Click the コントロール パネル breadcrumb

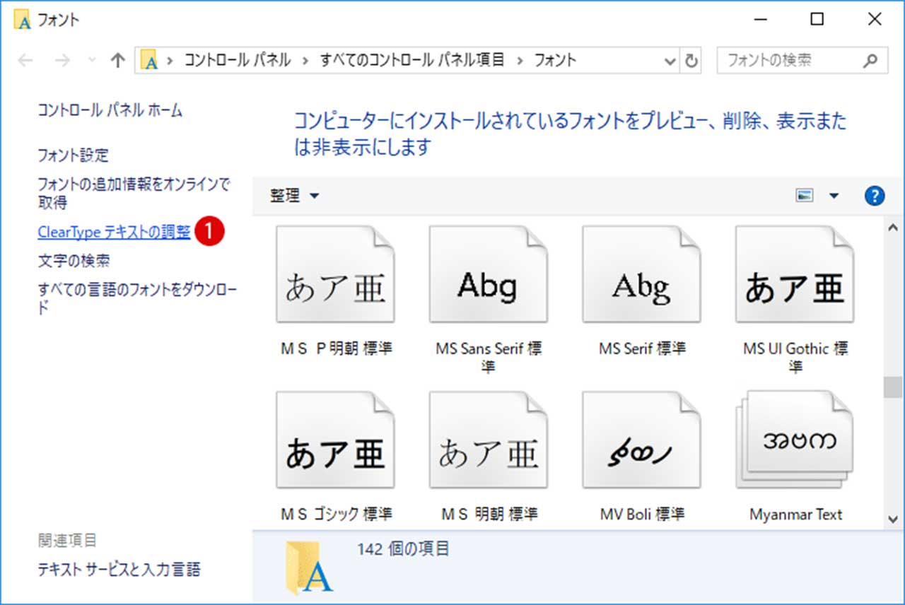[x=238, y=61]
